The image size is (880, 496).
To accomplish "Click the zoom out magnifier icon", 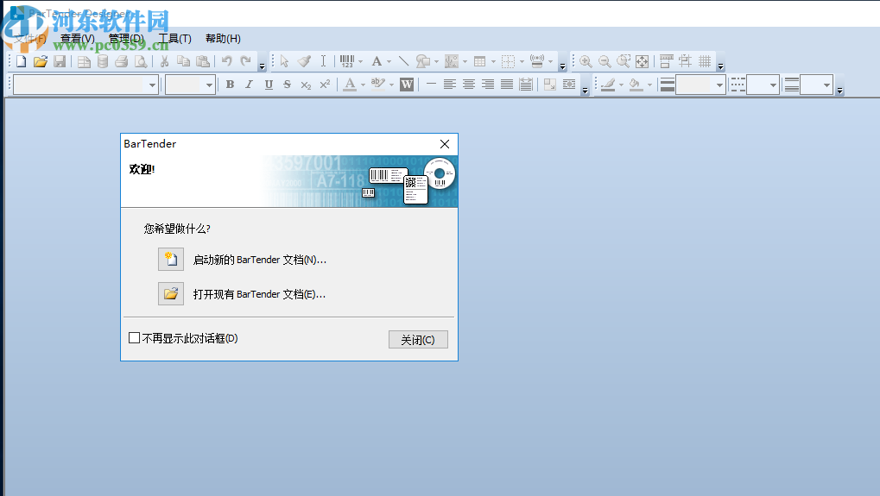I will pos(605,61).
